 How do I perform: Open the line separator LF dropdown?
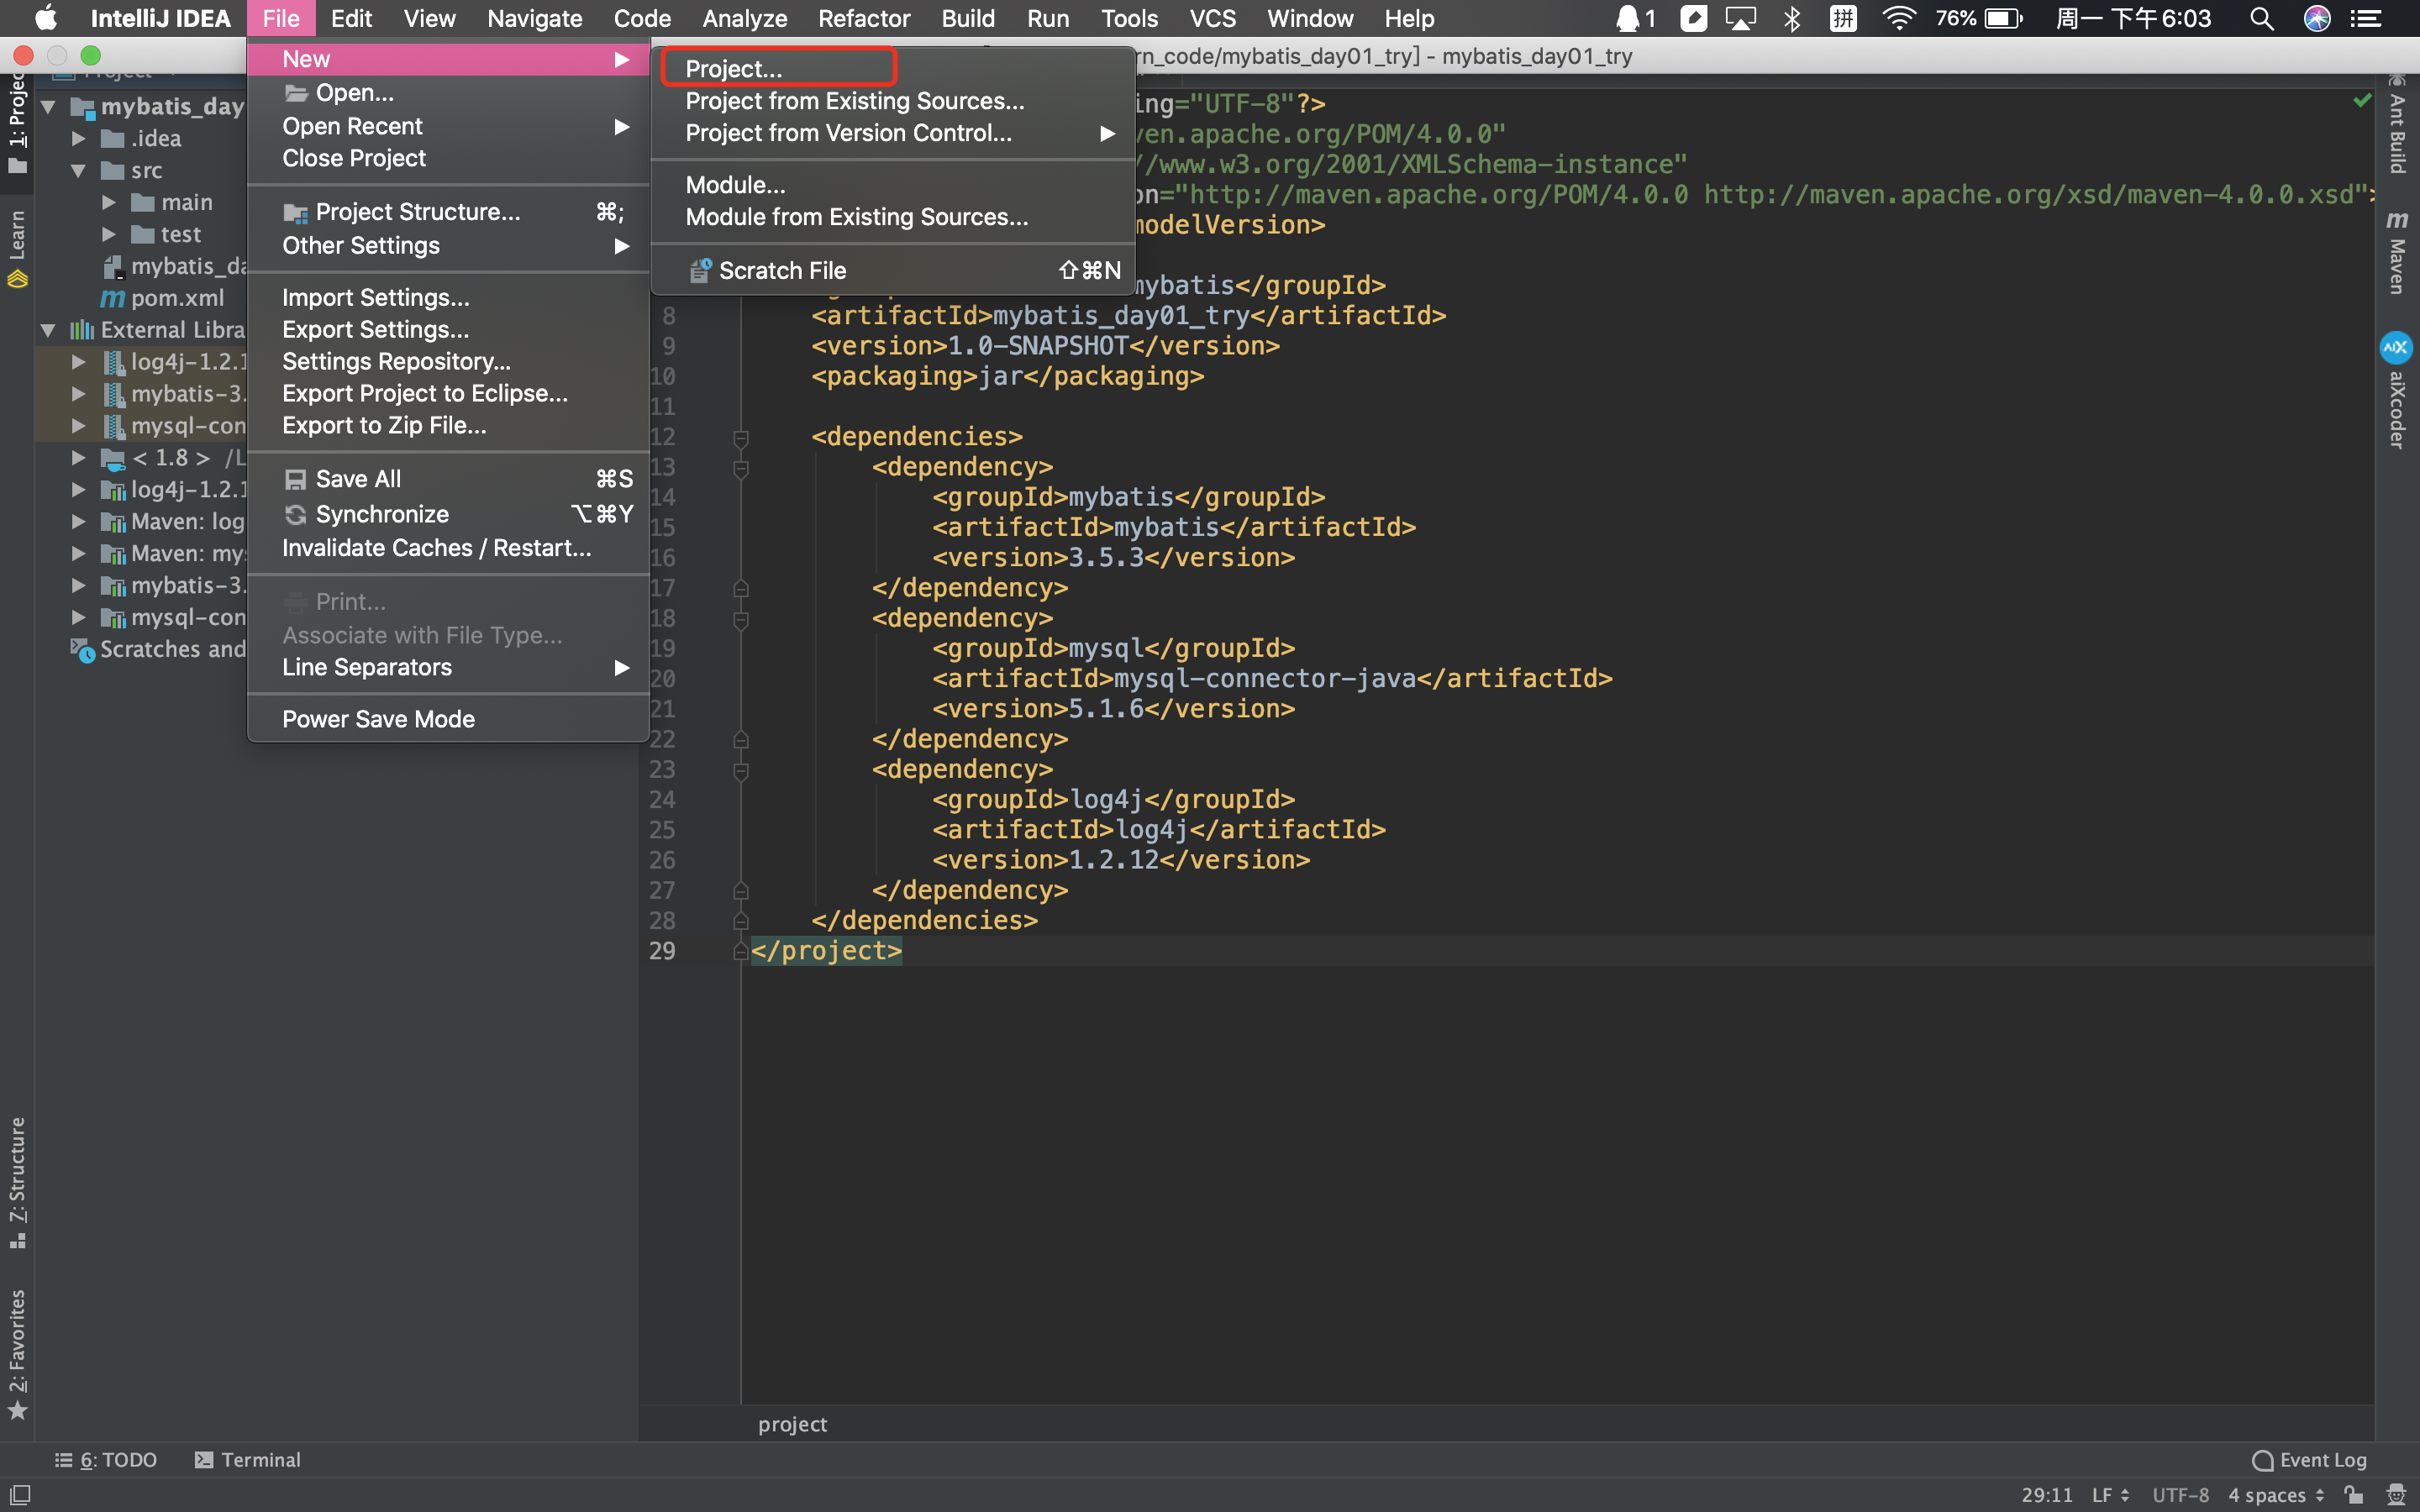coord(2109,1494)
